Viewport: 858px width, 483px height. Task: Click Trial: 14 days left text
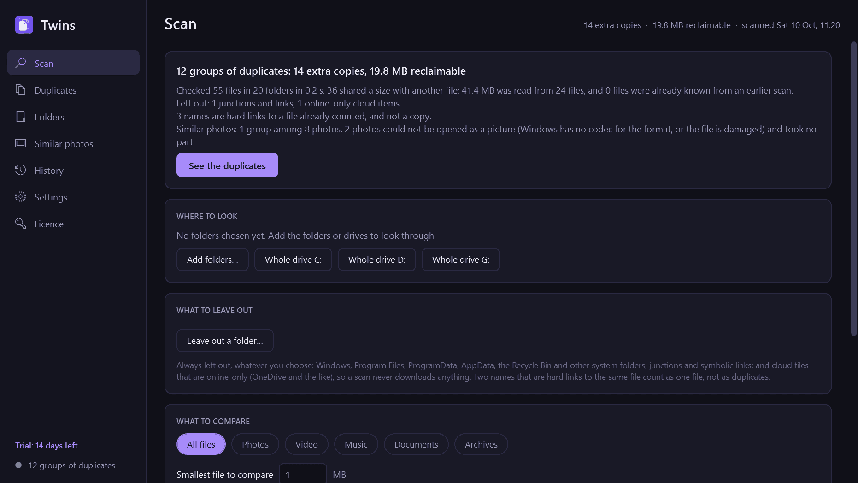(x=47, y=445)
